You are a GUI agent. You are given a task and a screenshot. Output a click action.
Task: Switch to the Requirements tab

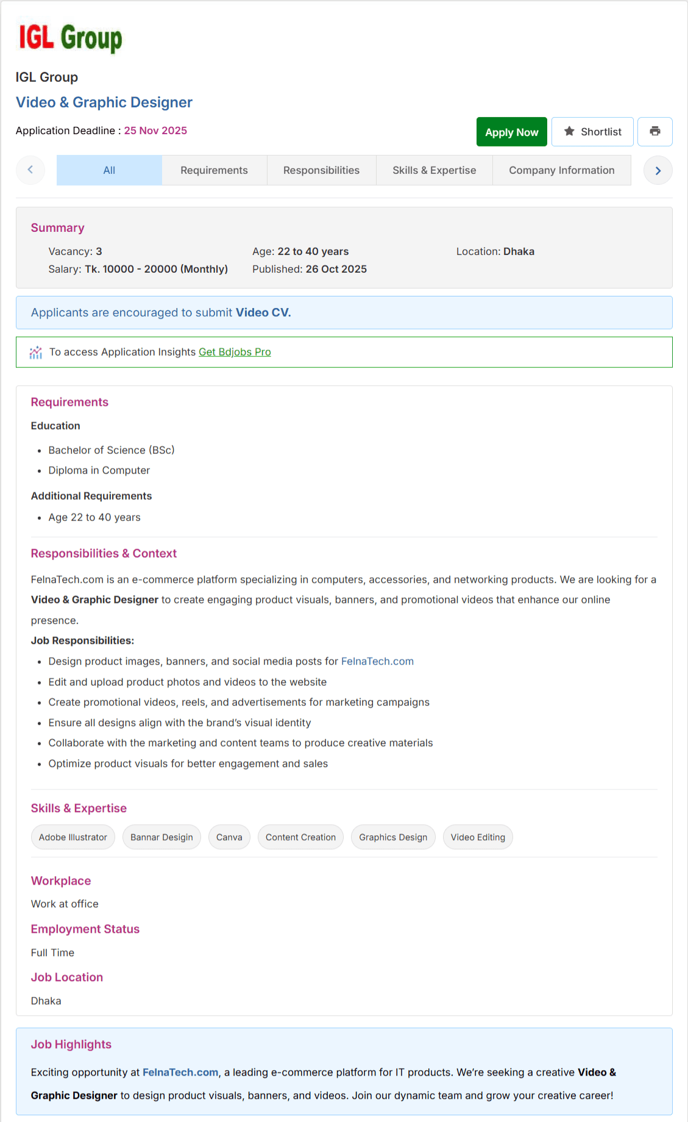pyautogui.click(x=215, y=170)
